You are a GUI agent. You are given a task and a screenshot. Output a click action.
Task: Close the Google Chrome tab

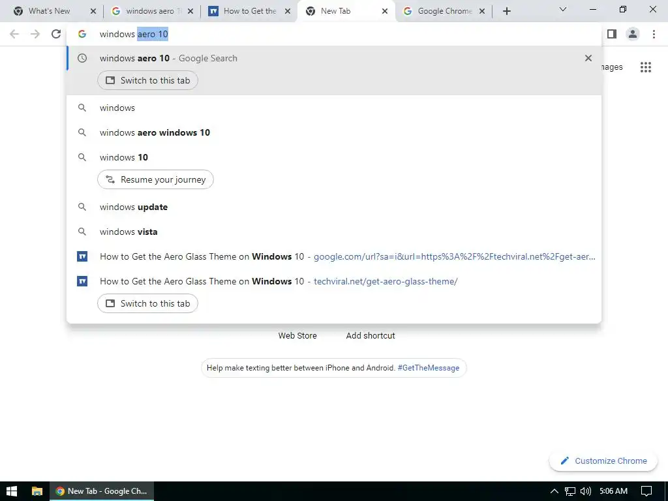point(482,12)
